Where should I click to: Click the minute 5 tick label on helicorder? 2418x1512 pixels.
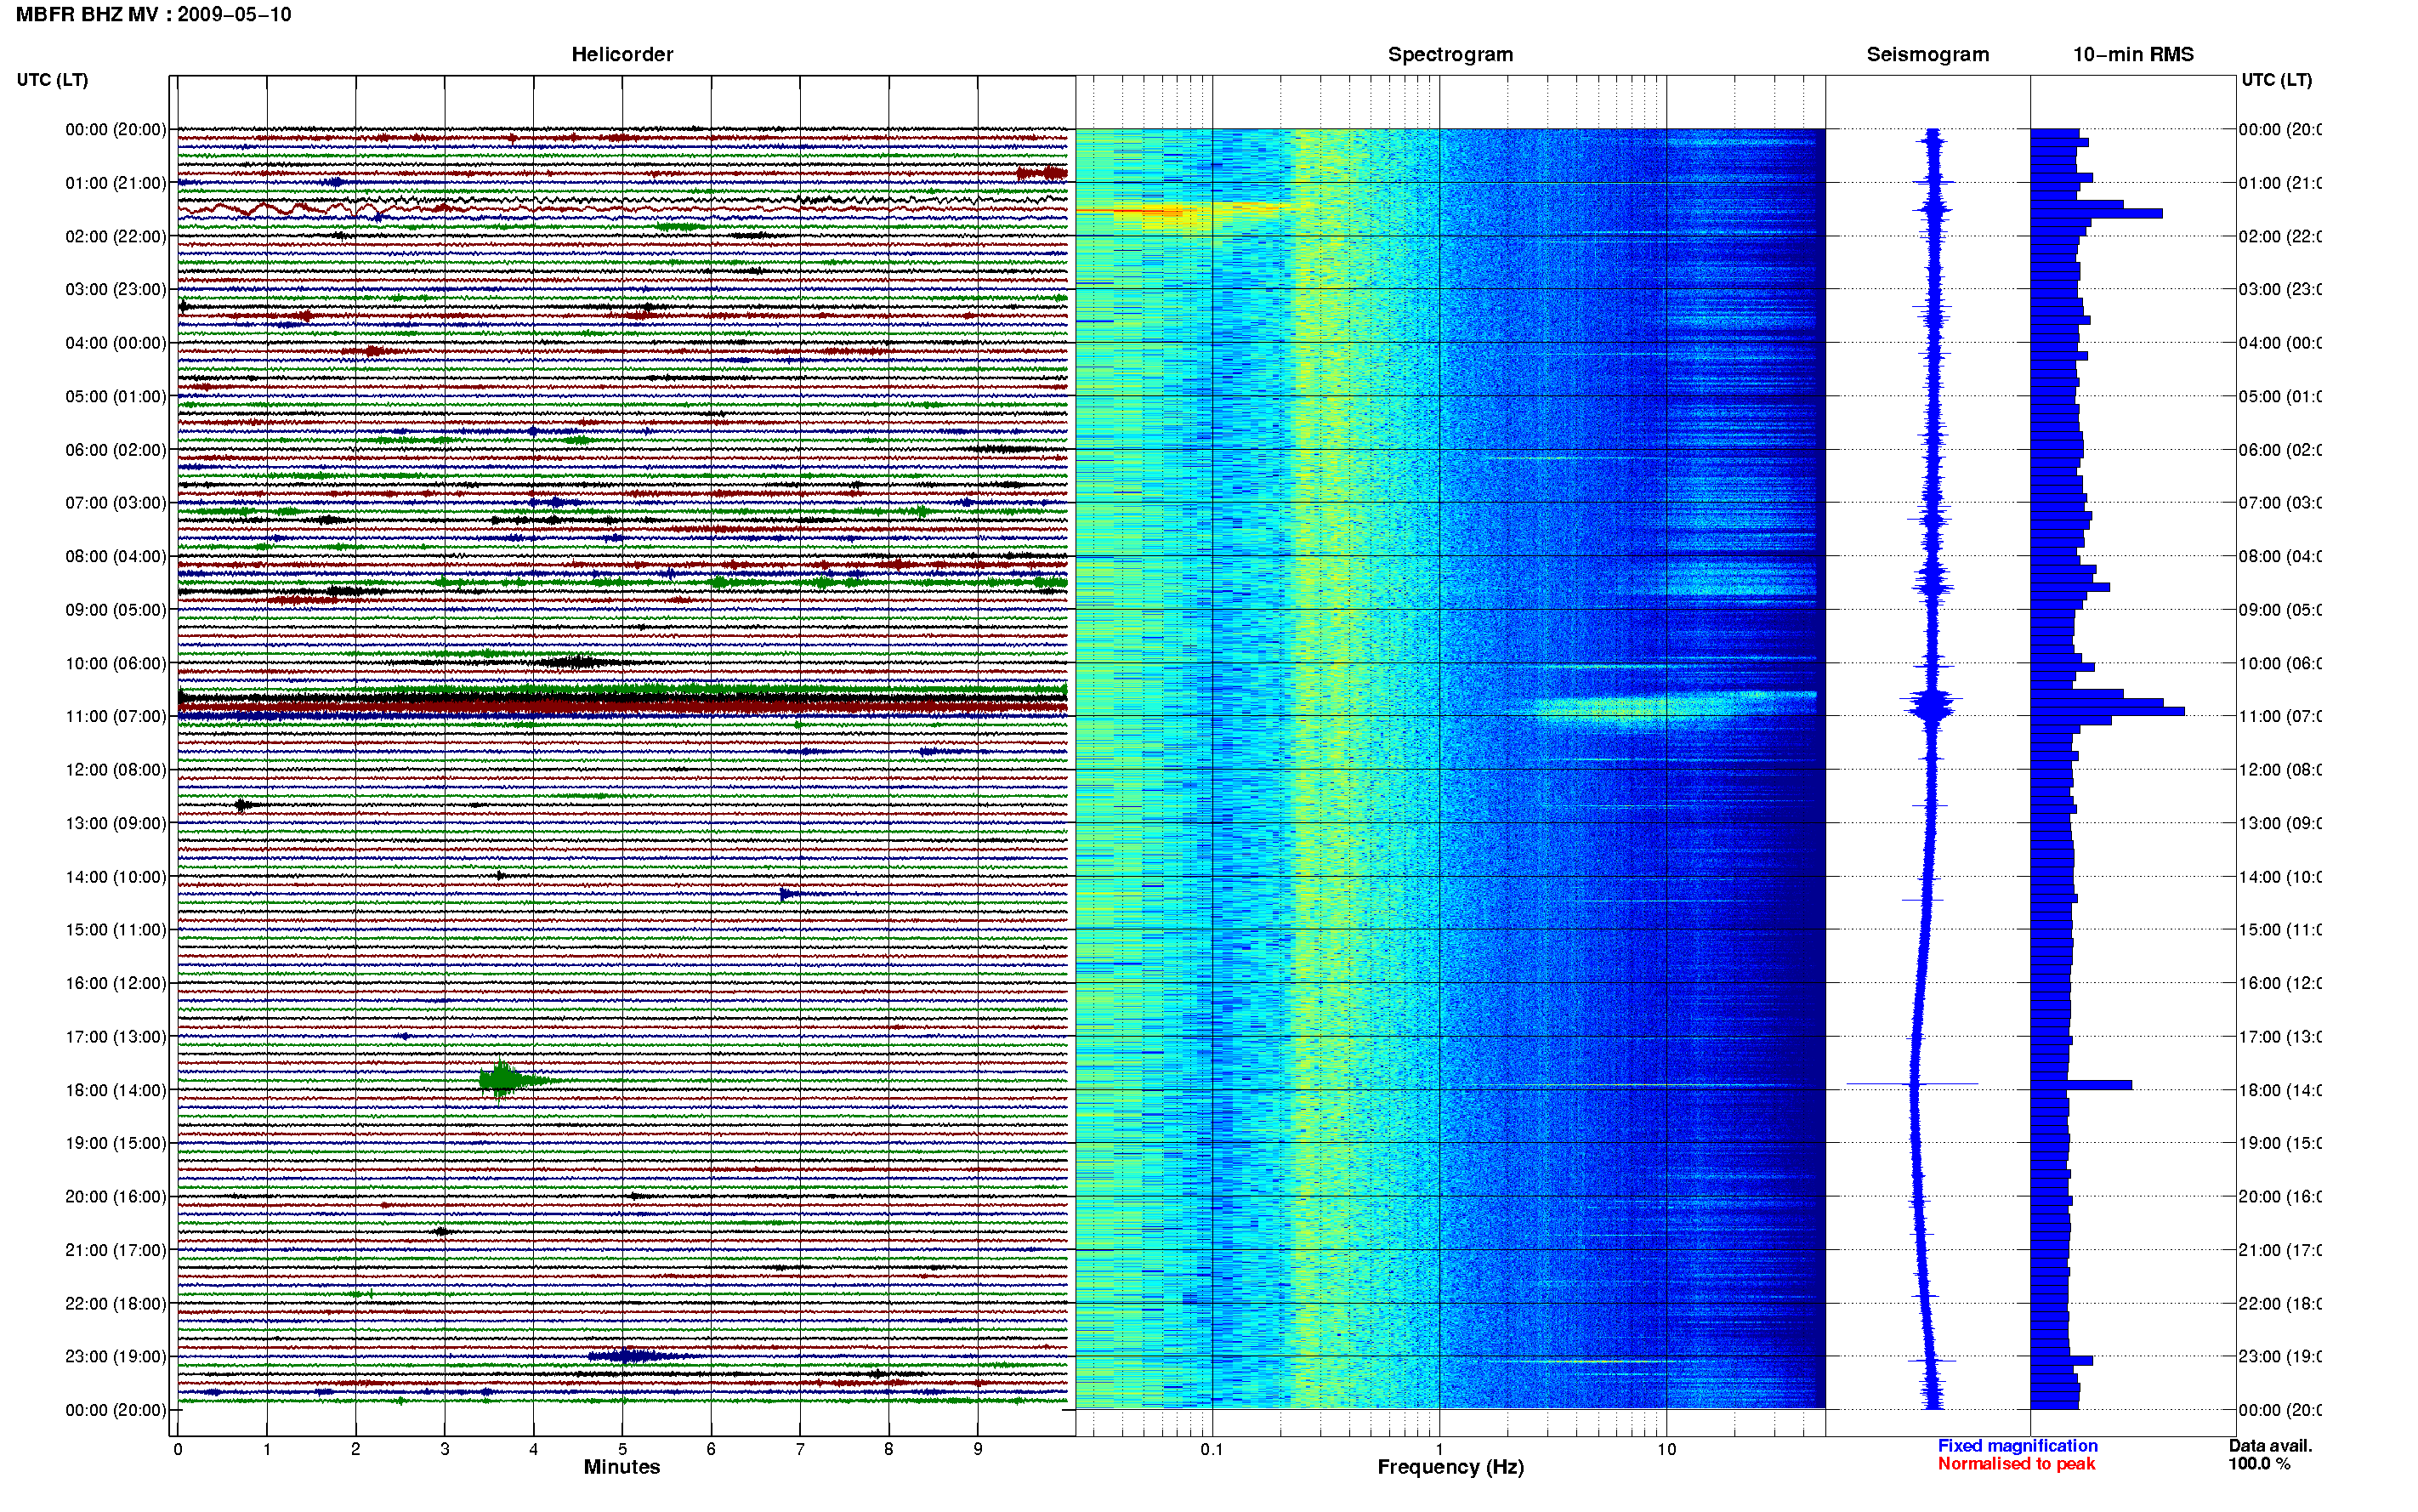[x=622, y=1449]
